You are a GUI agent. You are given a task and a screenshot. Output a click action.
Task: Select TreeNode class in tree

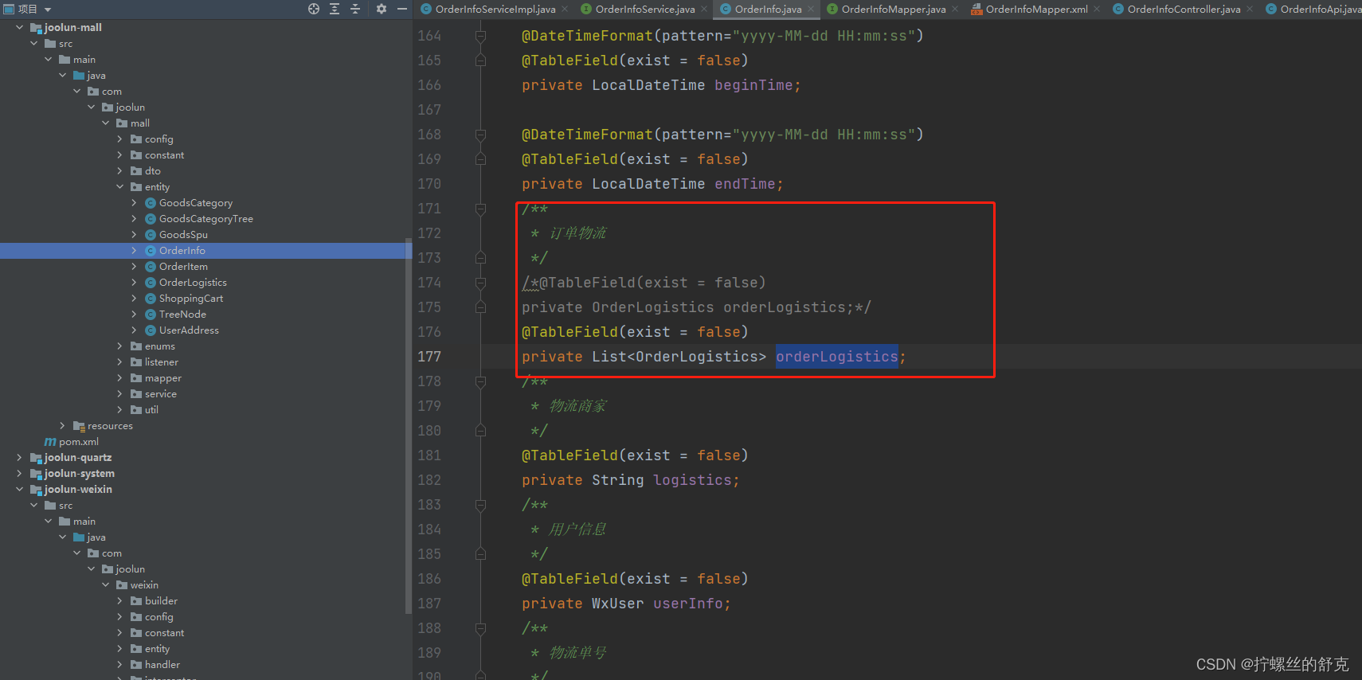pyautogui.click(x=182, y=315)
